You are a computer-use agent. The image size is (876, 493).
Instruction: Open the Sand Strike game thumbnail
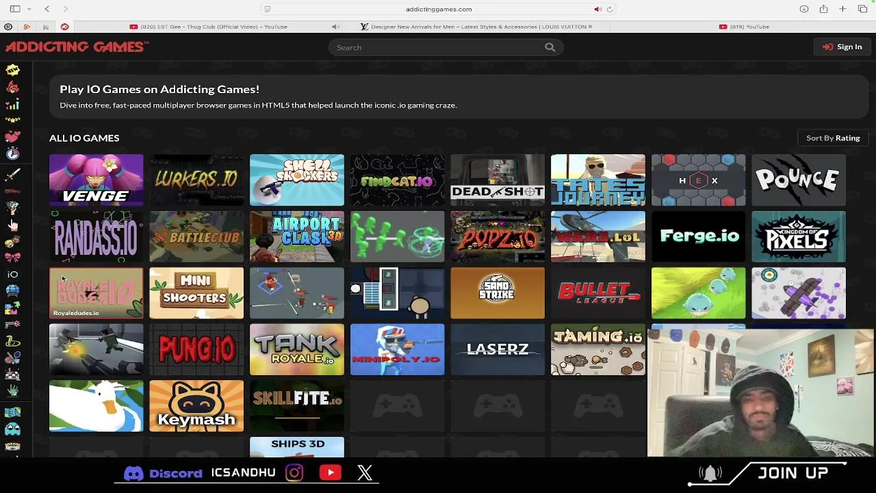pos(498,293)
